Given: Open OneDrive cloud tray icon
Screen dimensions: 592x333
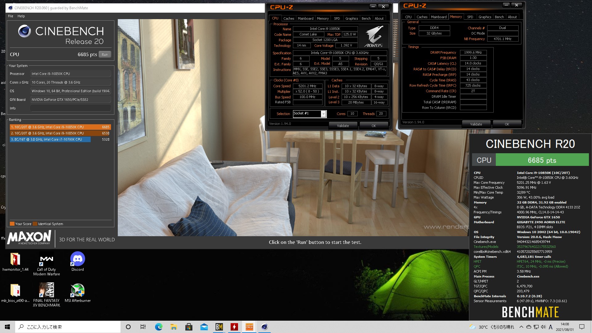Looking at the screenshot, I should coord(528,327).
